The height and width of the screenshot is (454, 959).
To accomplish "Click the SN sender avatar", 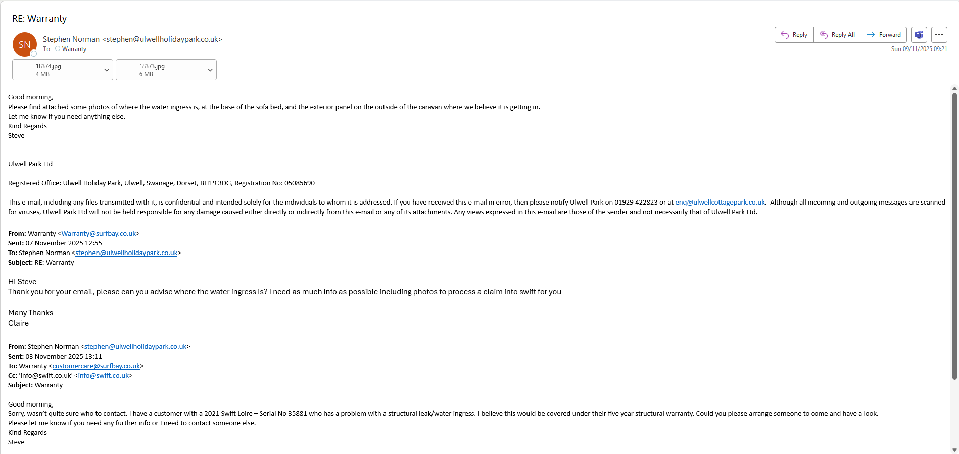I will coord(24,44).
